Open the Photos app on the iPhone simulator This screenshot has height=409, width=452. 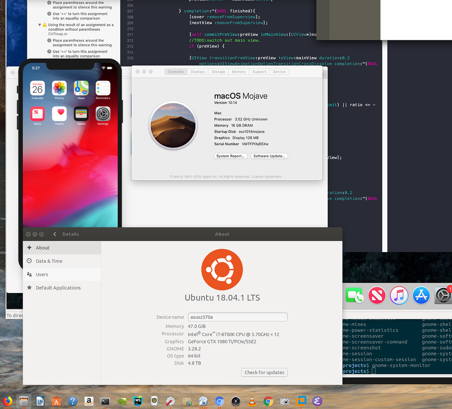[x=59, y=88]
